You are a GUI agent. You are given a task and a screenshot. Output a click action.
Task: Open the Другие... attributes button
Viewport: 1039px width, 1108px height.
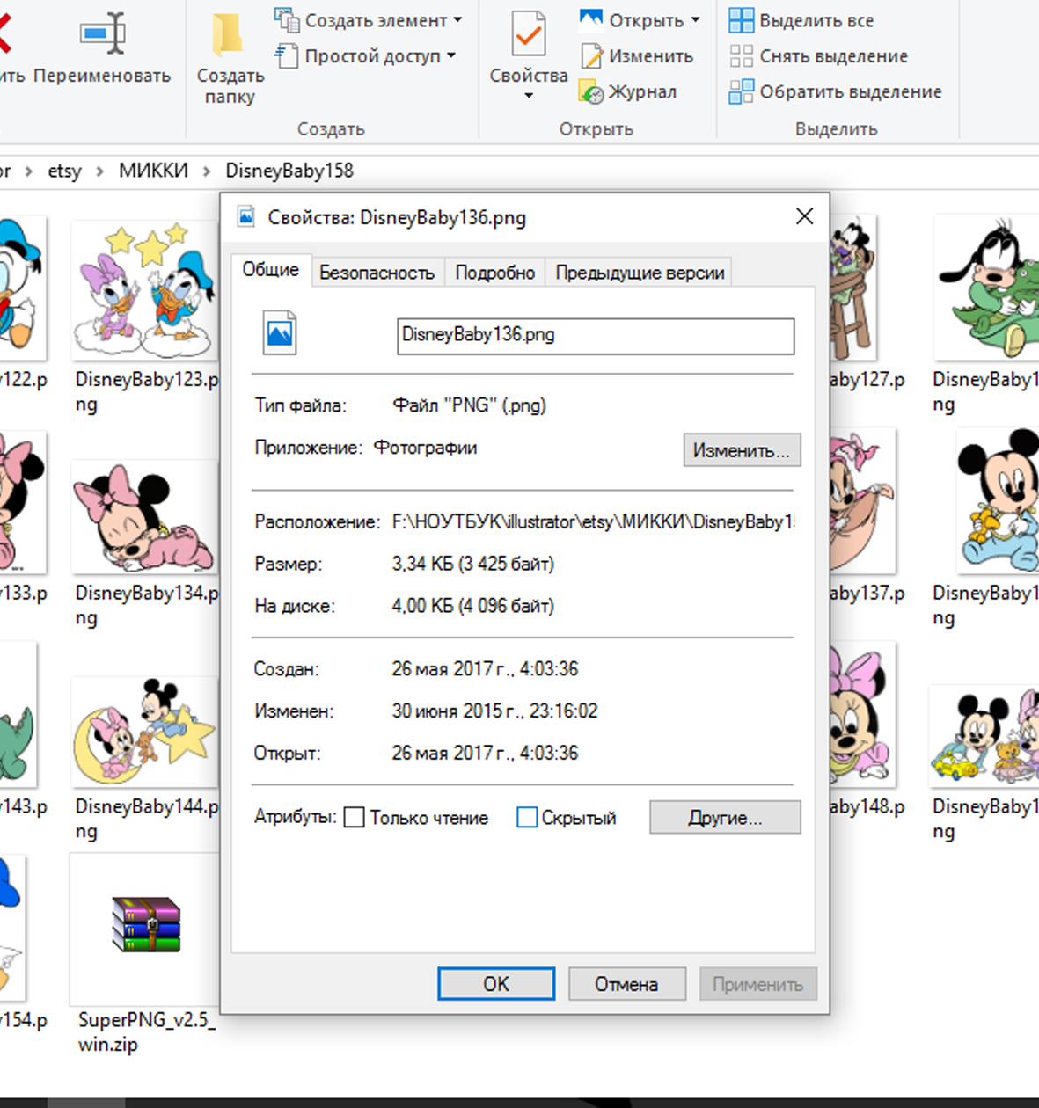(x=725, y=817)
